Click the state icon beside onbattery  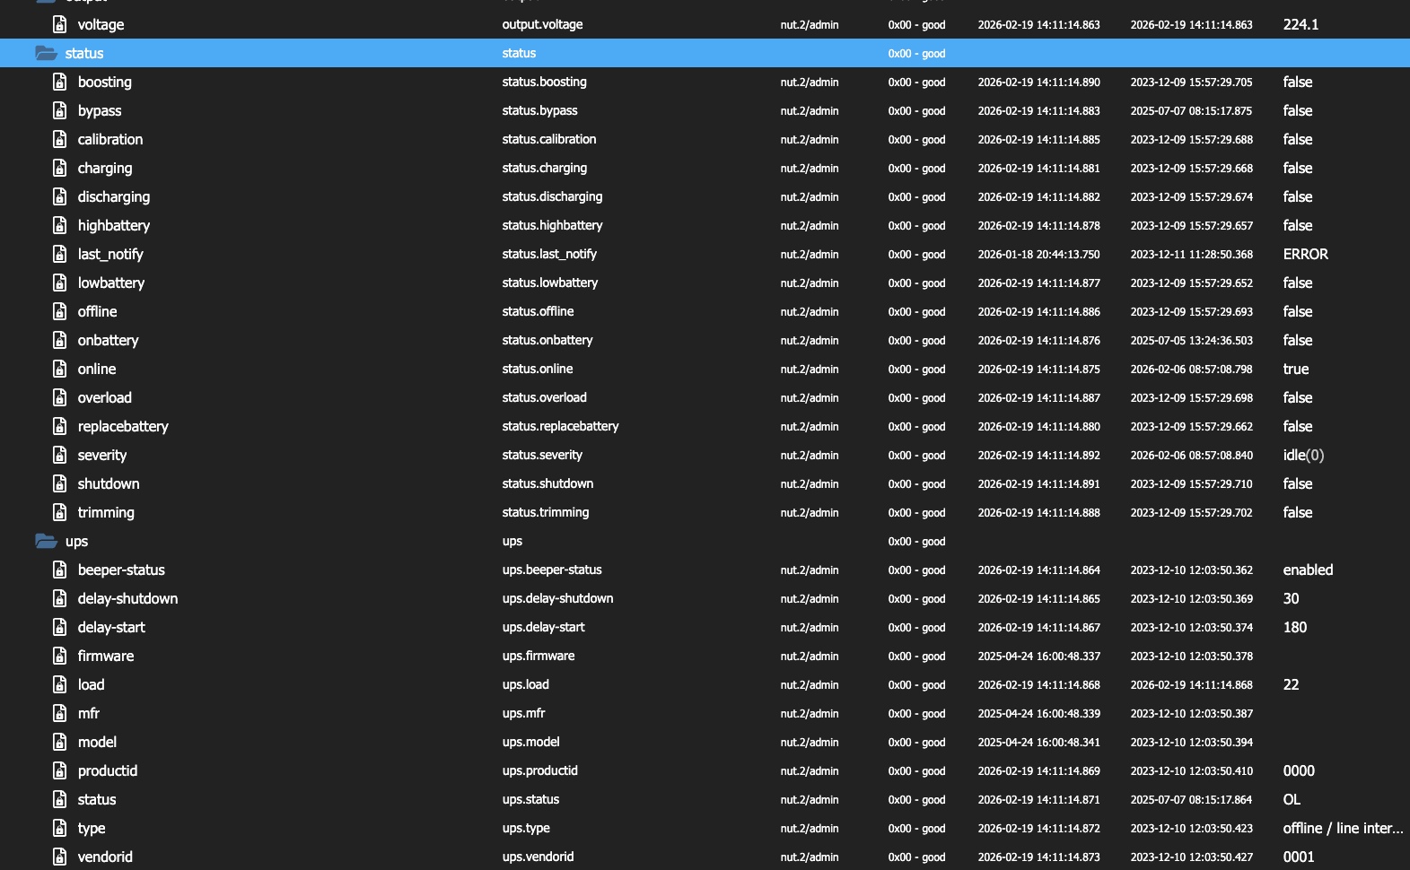point(59,340)
